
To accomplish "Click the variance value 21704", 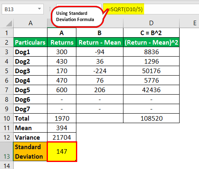I will coord(62,137).
